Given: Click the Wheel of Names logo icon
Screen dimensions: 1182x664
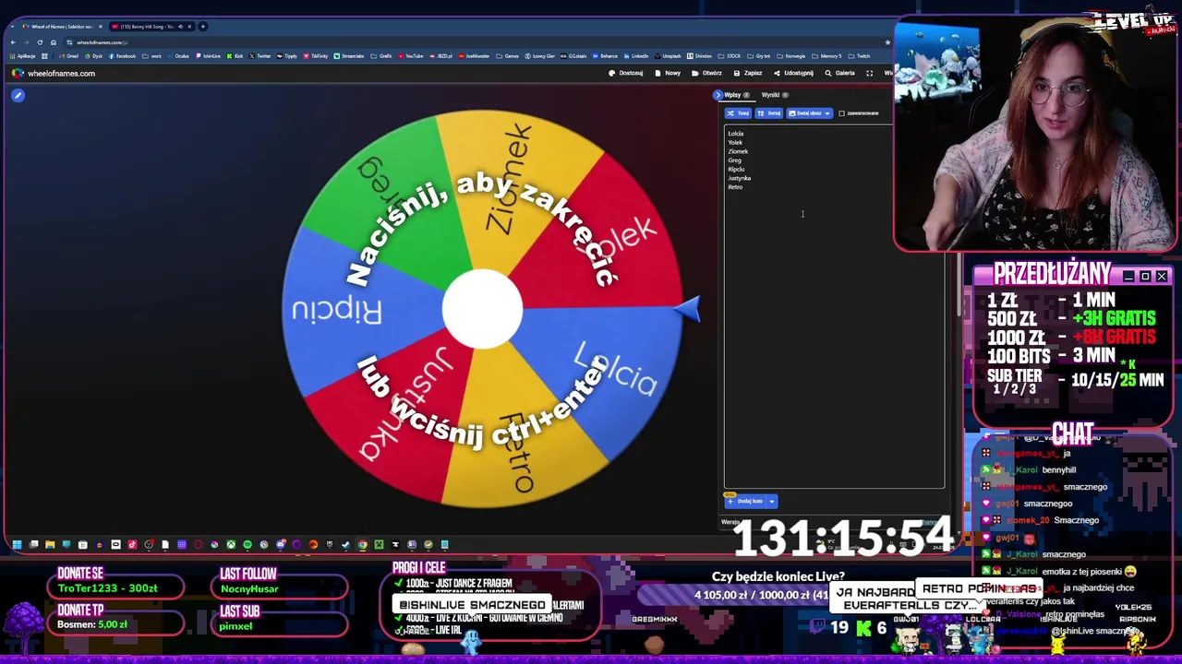Looking at the screenshot, I should point(18,73).
